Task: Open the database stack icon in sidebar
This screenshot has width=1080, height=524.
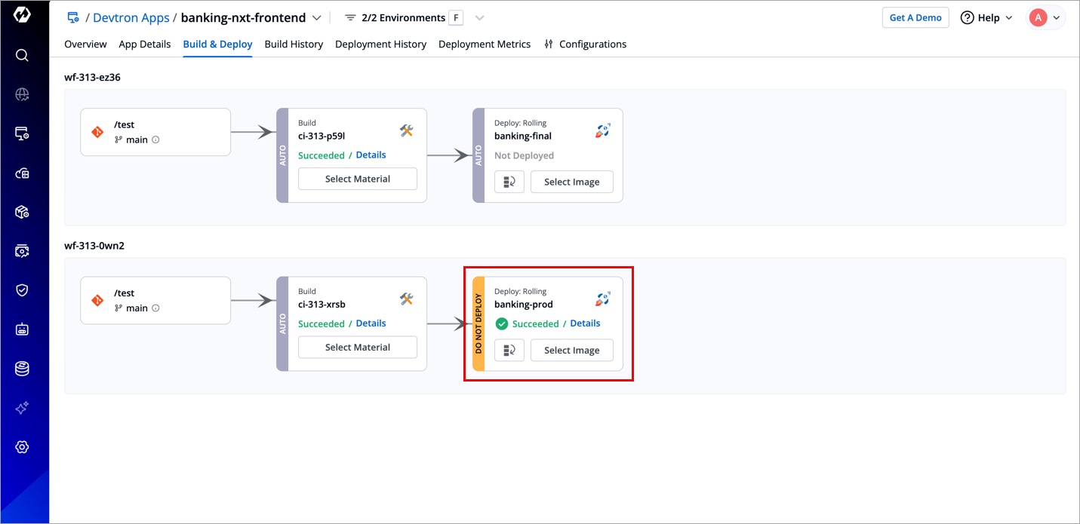Action: (22, 369)
